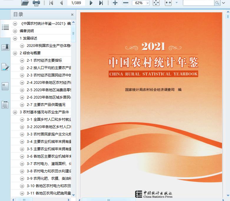Collapse the 1 发展综述 section

pos(15,38)
